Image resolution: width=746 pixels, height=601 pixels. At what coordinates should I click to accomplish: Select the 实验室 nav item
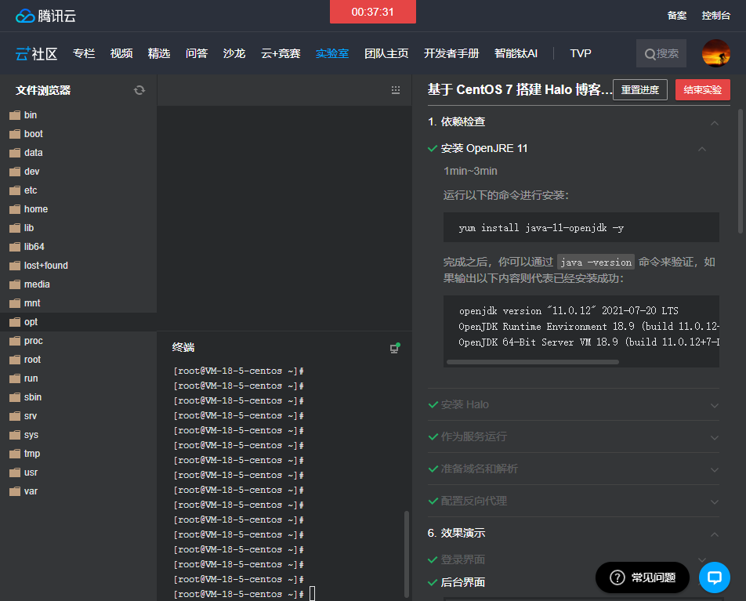[x=332, y=53]
